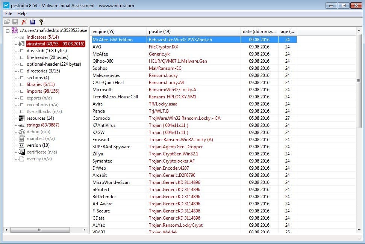
Task: Select strings (83/3887) tree item
Action: [43, 125]
